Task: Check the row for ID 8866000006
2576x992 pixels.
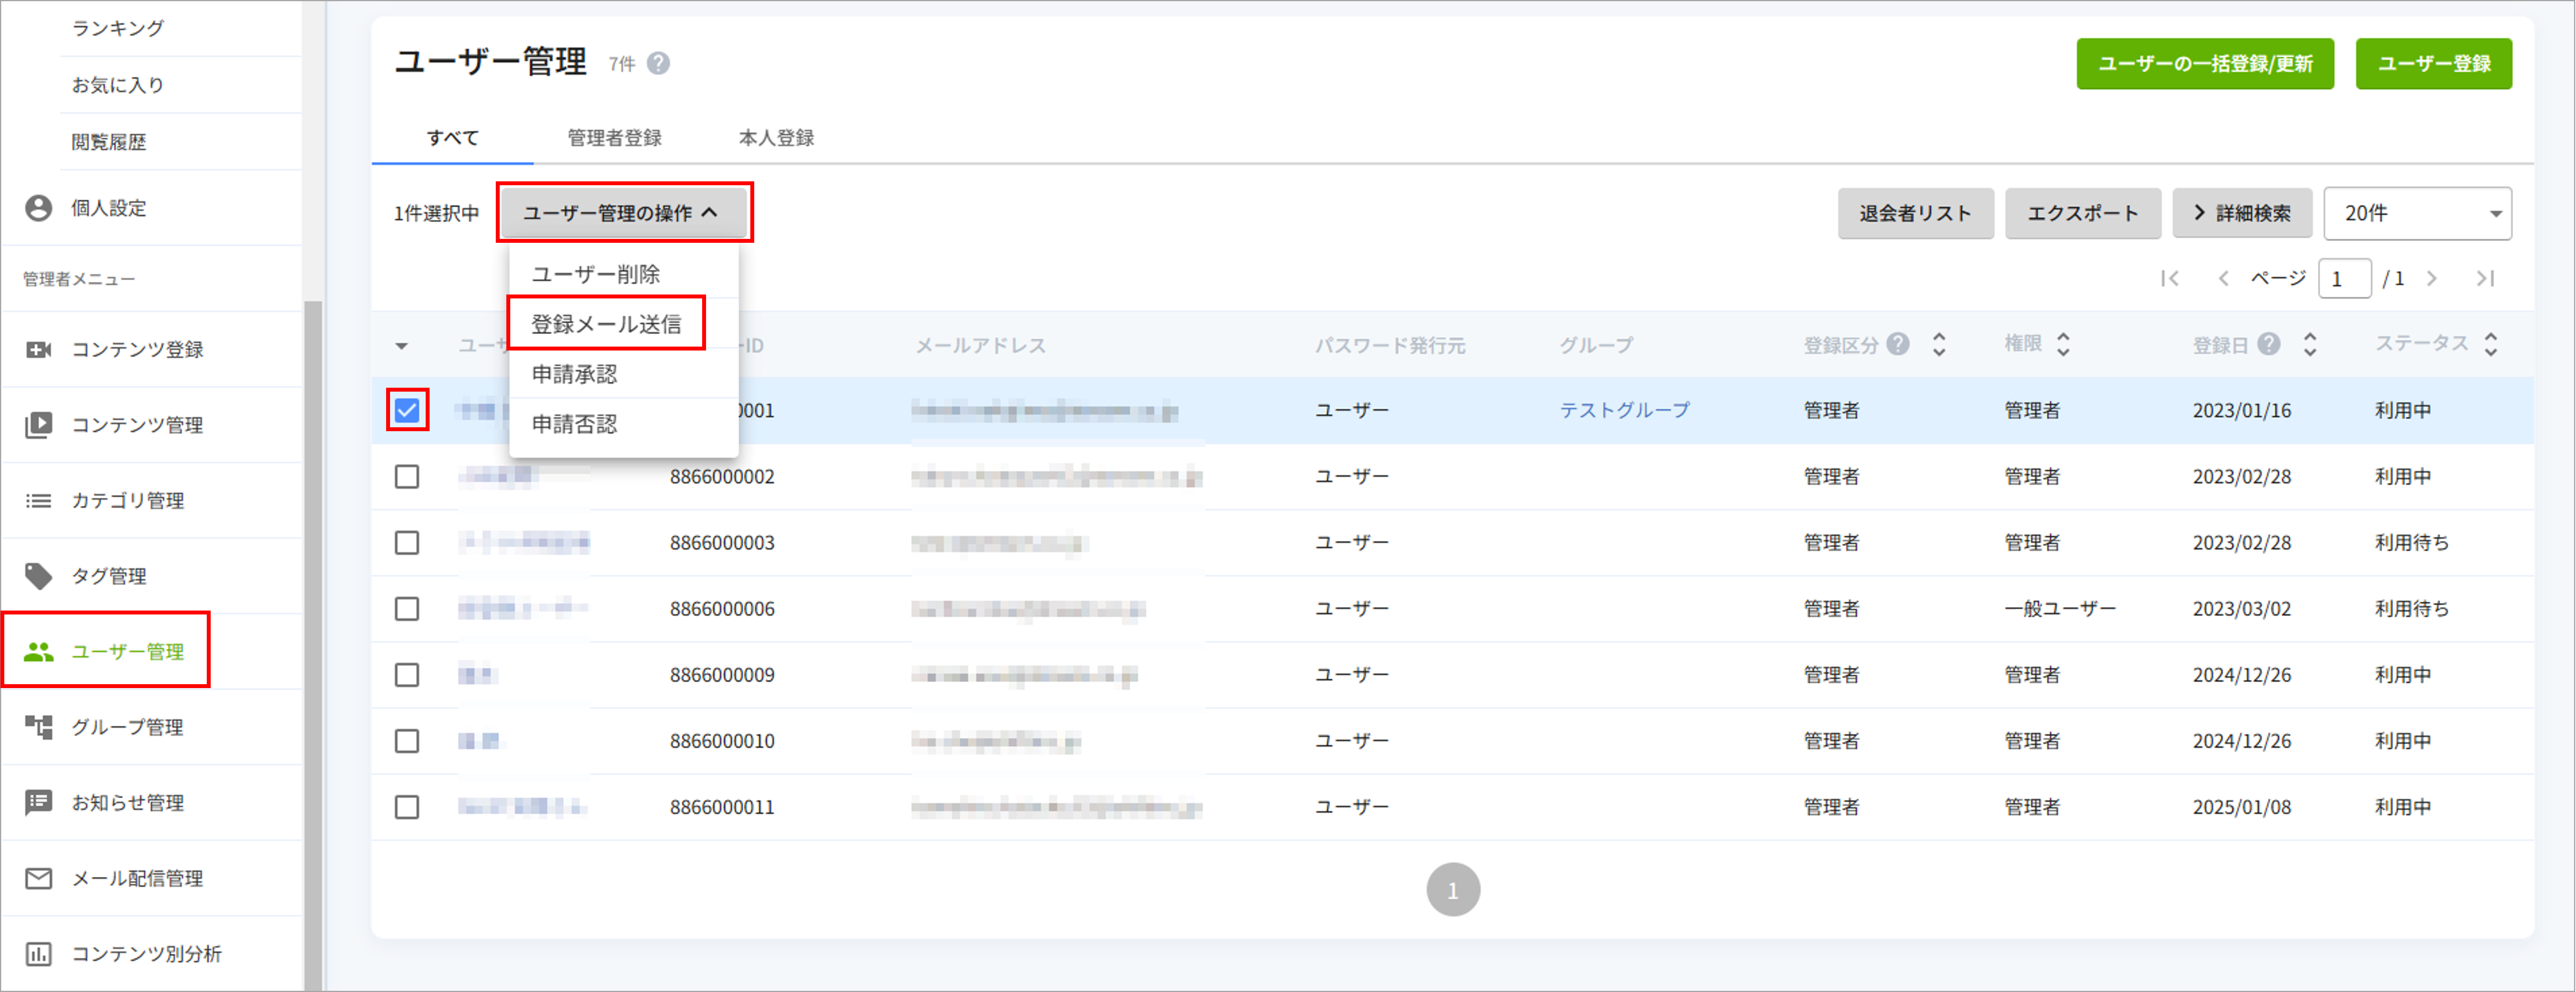Action: point(407,609)
